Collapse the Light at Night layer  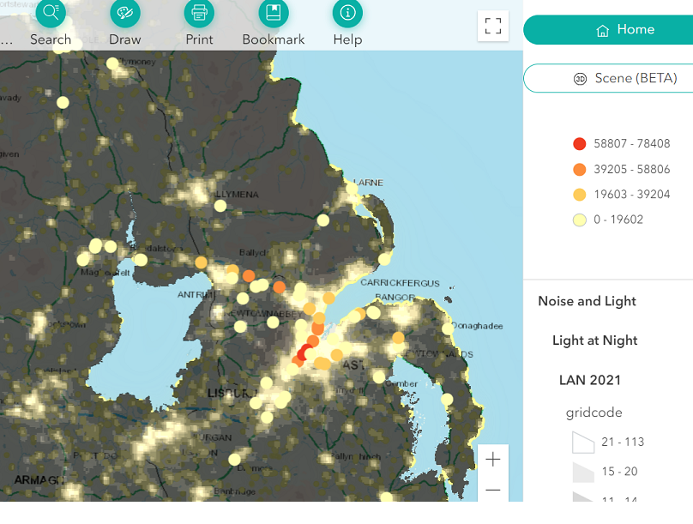coord(594,340)
